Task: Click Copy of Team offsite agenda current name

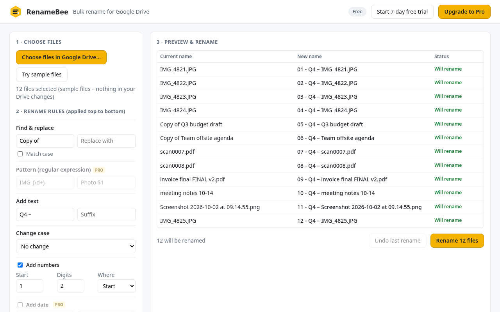Action: coord(196,138)
